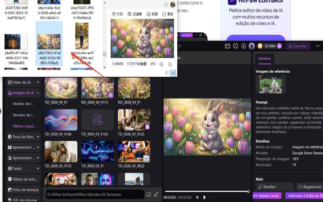
Task: Open Minhas criaçõ... submenu item
Action: (24, 126)
